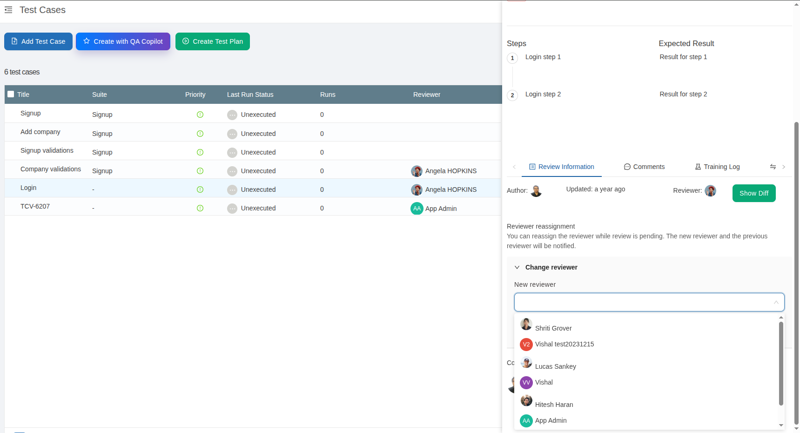Open the Login test case row title

[x=28, y=188]
